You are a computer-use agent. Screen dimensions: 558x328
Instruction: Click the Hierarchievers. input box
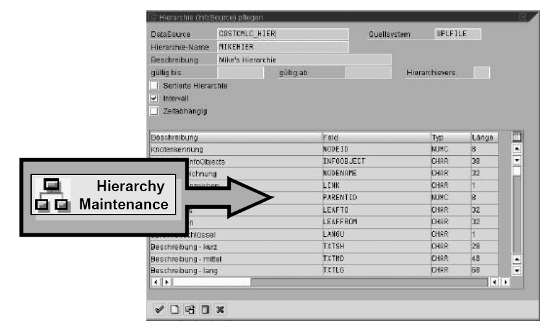coord(482,73)
